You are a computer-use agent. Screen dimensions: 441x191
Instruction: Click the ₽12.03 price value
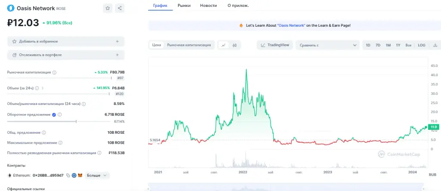pos(23,23)
